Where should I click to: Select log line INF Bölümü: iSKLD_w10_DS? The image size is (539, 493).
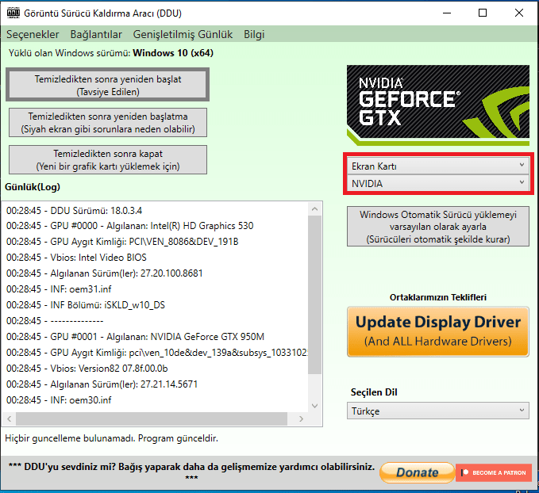pyautogui.click(x=86, y=305)
